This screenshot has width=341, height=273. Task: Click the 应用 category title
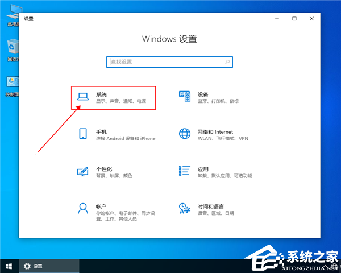pos(203,169)
